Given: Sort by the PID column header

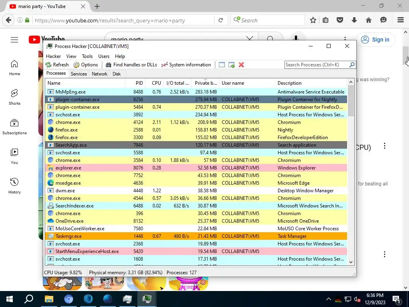Looking at the screenshot, I should [x=135, y=83].
